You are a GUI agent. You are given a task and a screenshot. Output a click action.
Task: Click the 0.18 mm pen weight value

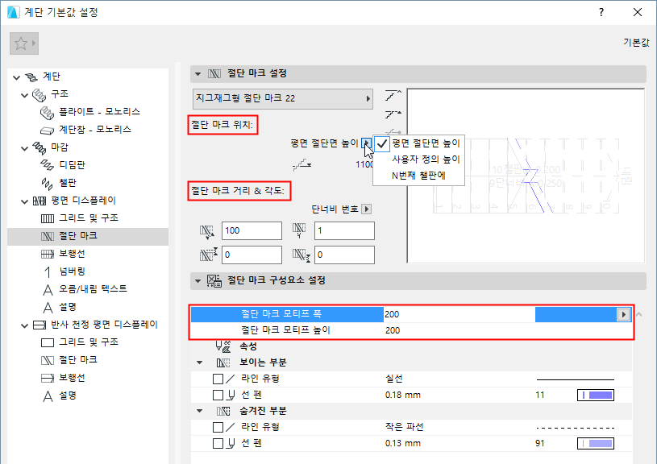pos(402,396)
